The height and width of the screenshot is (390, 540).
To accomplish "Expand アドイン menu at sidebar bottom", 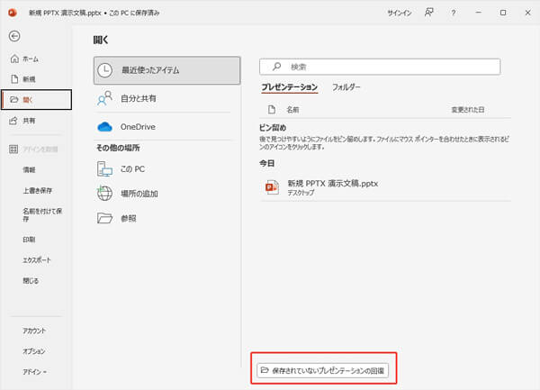I will pyautogui.click(x=35, y=372).
